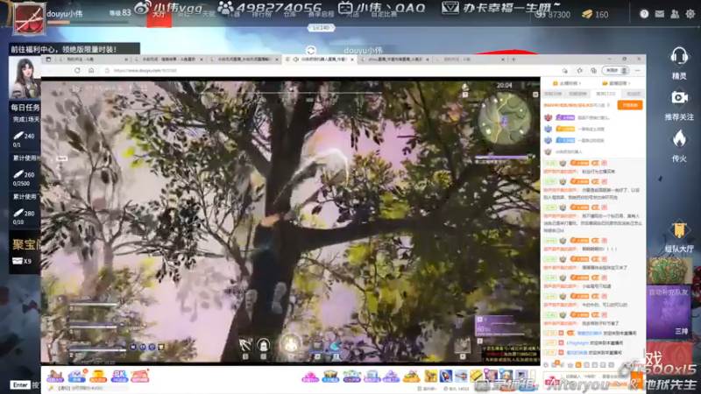The height and width of the screenshot is (394, 701).
Task: Click the 280 reward task entry
Action: click(25, 216)
